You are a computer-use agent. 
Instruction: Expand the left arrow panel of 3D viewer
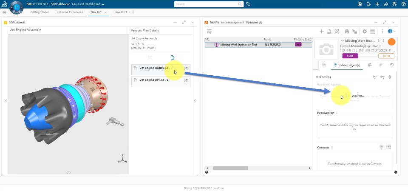(6, 100)
